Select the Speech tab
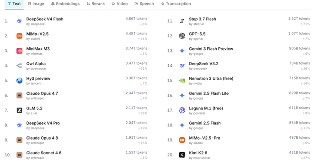The height and width of the screenshot is (165, 315). pyautogui.click(x=144, y=4)
